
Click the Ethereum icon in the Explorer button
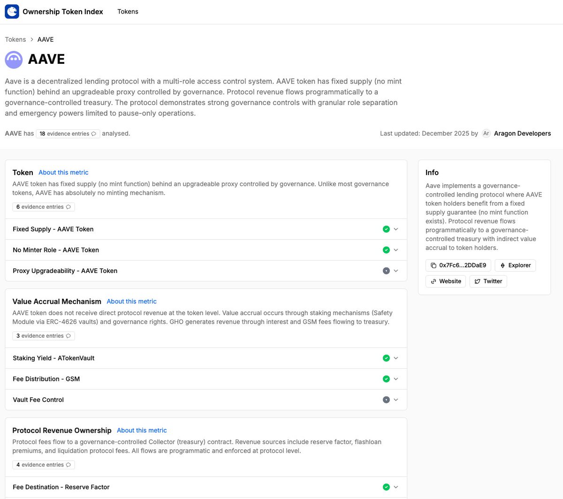tap(502, 265)
